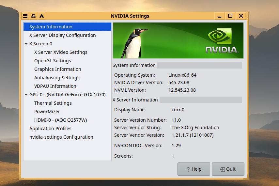Go to Antialiasing Settings
The image size is (279, 186).
coord(57,78)
